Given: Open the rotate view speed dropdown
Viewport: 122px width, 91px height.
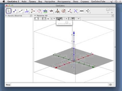Looking at the screenshot, I should click(59, 19).
